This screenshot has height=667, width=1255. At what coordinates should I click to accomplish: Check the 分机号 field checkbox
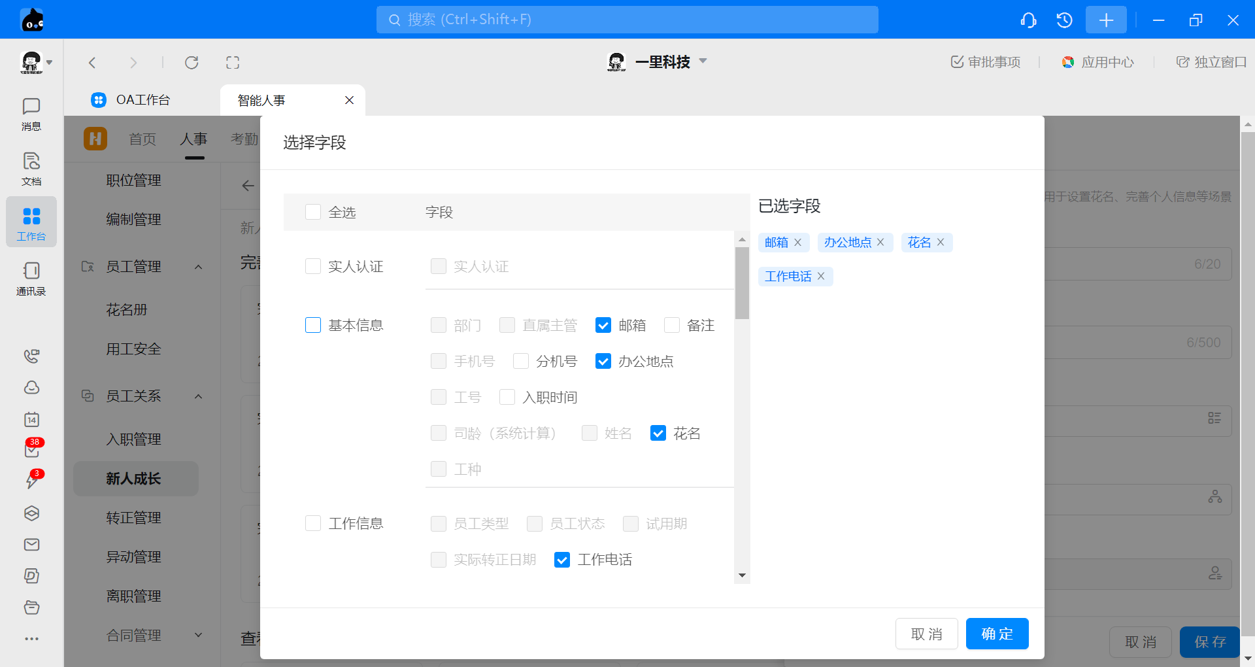[x=521, y=361]
